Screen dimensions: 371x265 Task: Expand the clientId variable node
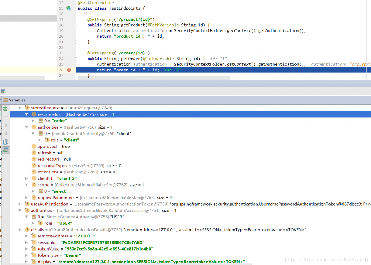pos(26,178)
